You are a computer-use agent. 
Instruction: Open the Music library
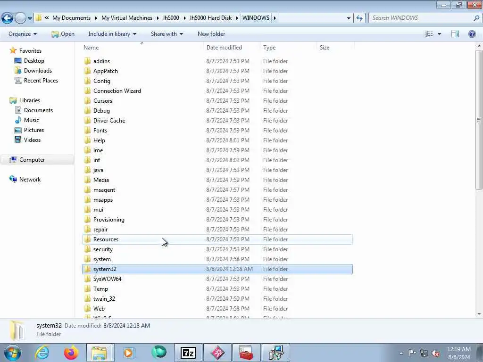click(32, 120)
